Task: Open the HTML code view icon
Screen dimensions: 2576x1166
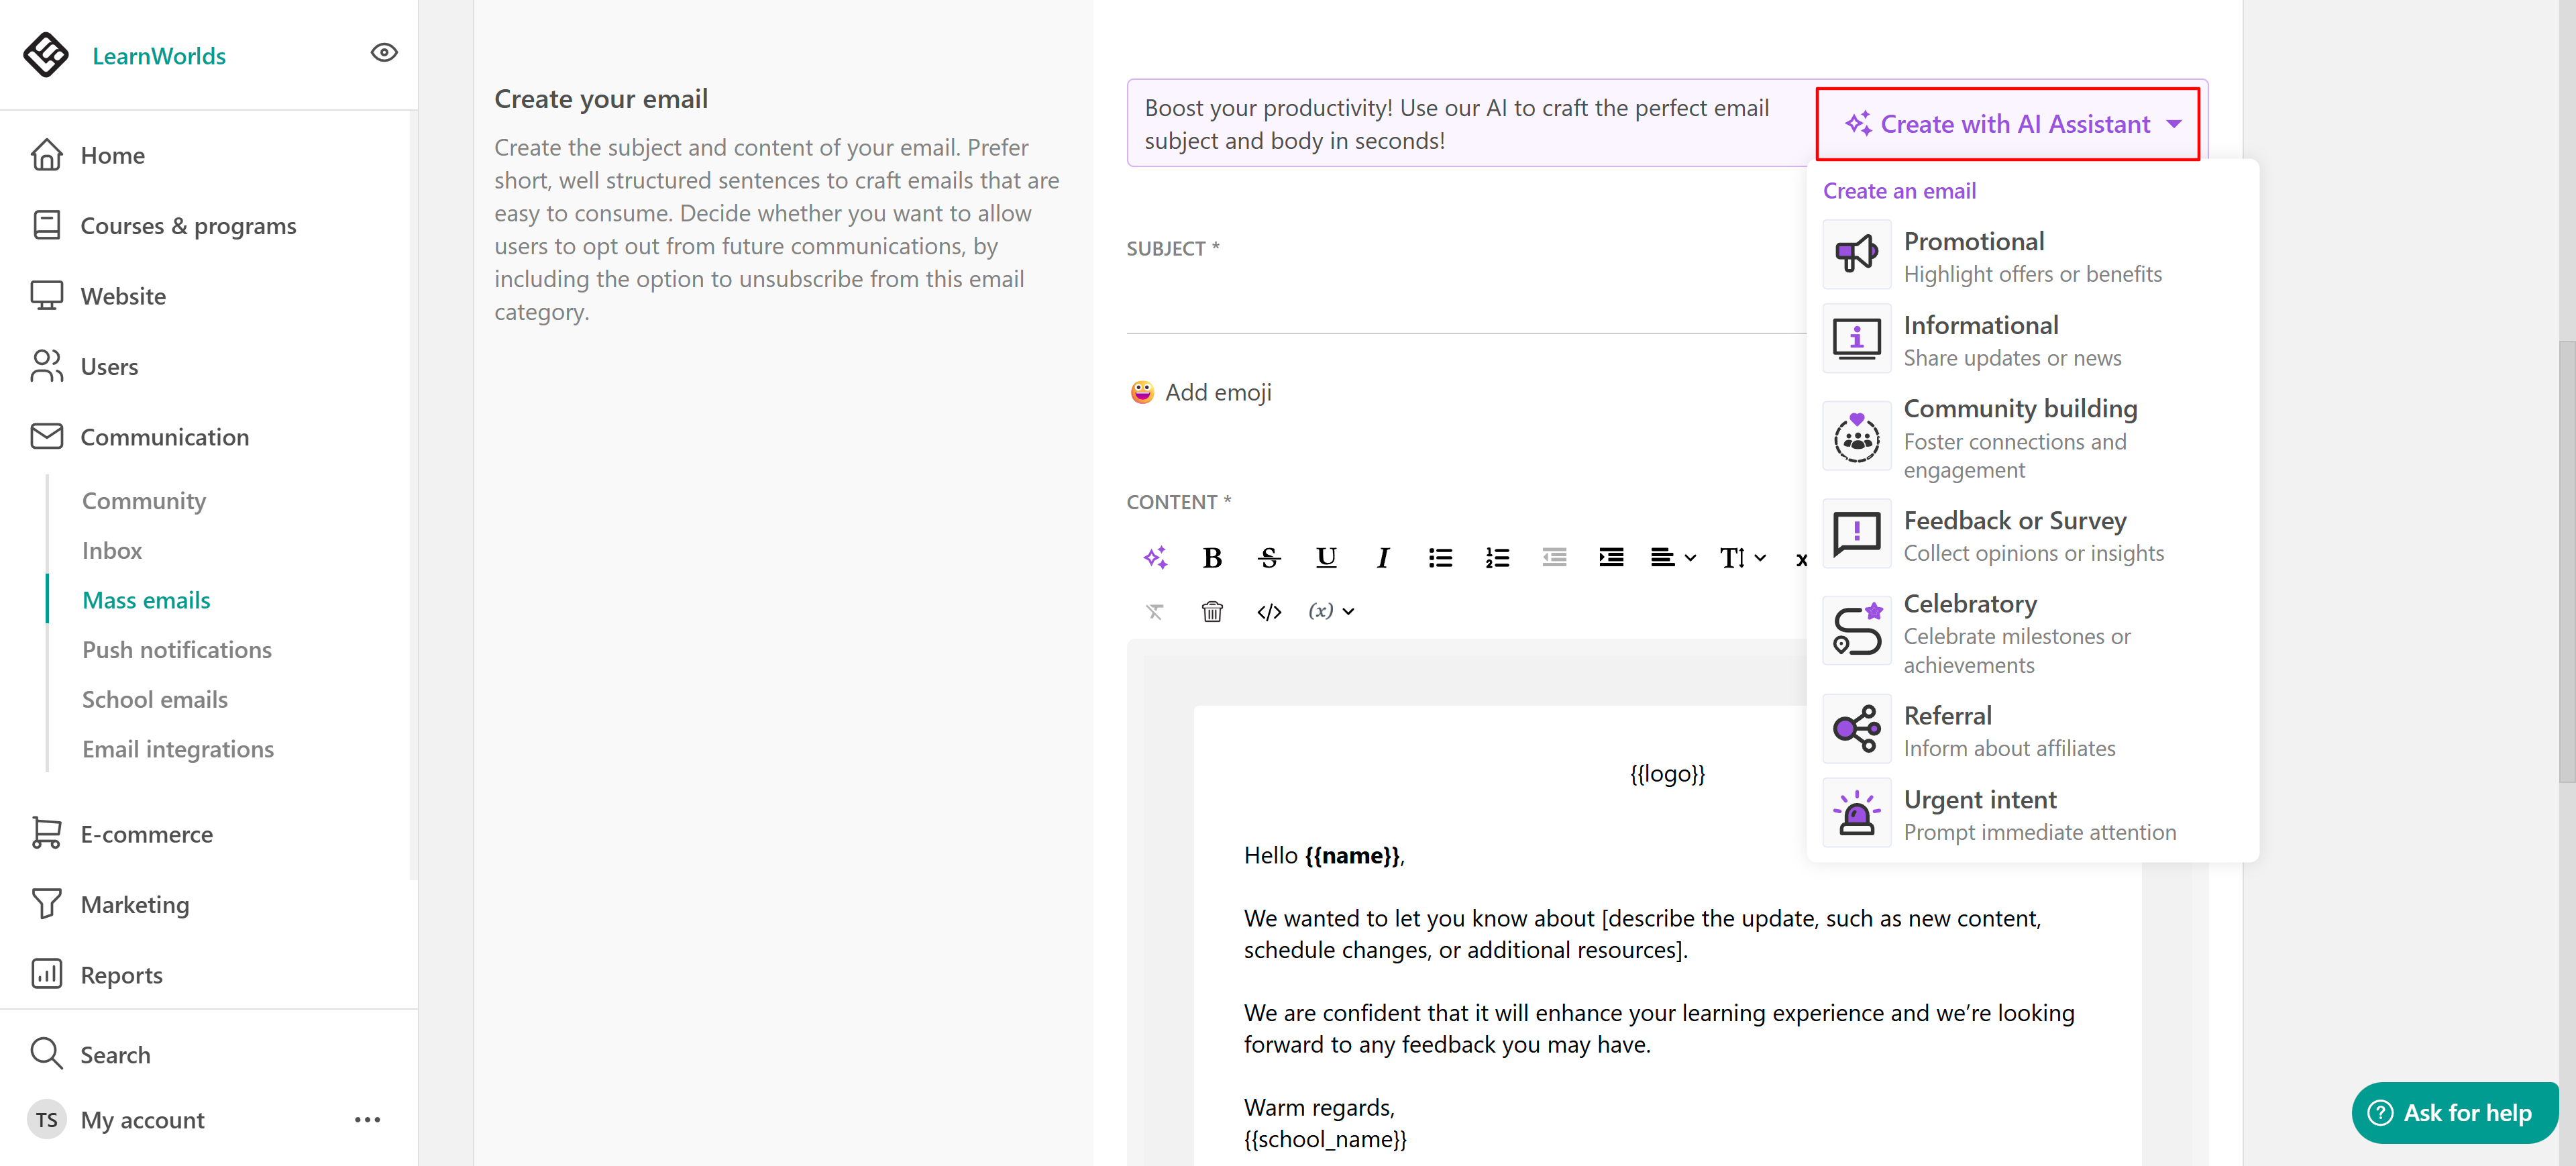Action: 1269,612
